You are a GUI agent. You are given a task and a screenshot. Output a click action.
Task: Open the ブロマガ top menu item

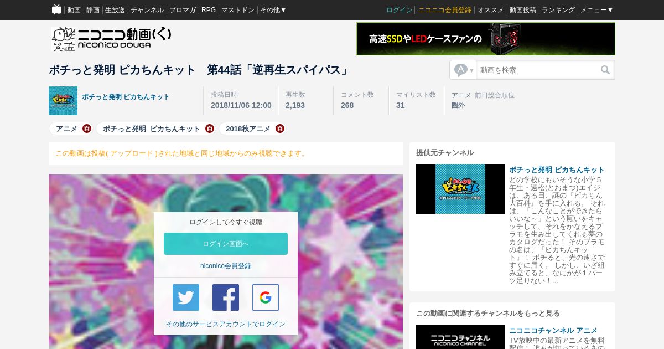click(183, 10)
